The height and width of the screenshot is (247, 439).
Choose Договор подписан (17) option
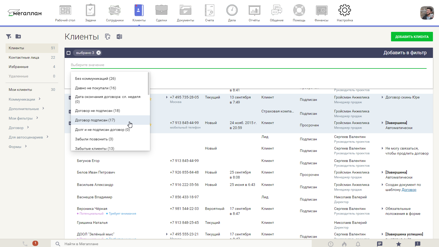tap(110, 120)
